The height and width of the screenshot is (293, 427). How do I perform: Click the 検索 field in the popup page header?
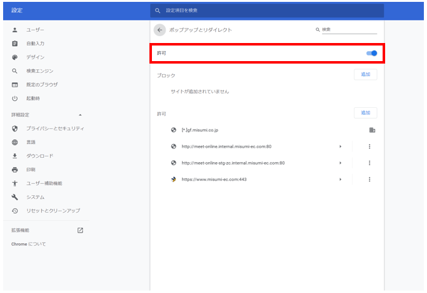[x=349, y=29]
